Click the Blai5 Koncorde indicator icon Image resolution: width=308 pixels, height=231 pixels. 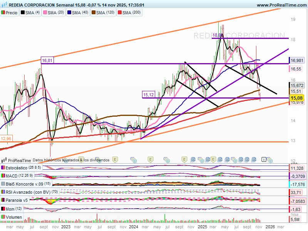(3, 184)
